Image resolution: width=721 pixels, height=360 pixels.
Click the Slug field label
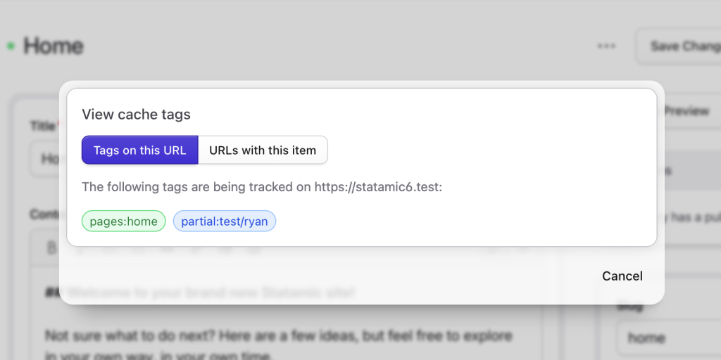point(629,306)
